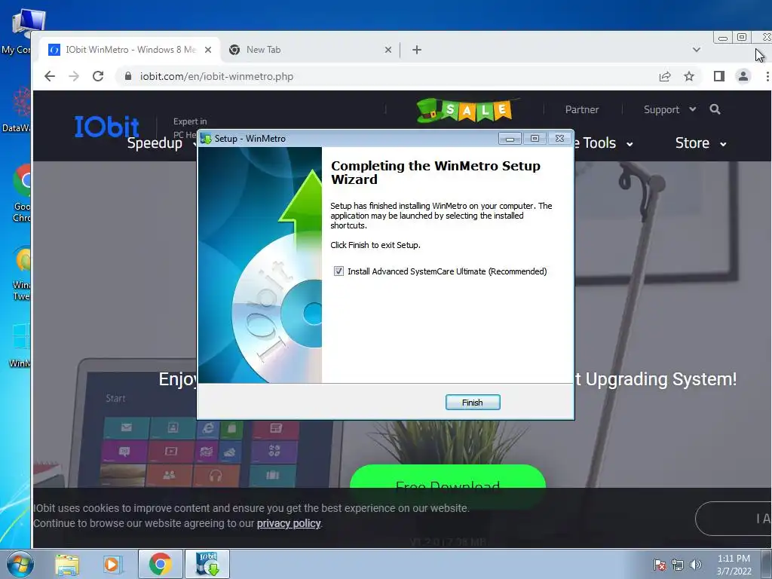This screenshot has width=772, height=579.
Task: Close the New Tab tab
Action: tap(388, 50)
